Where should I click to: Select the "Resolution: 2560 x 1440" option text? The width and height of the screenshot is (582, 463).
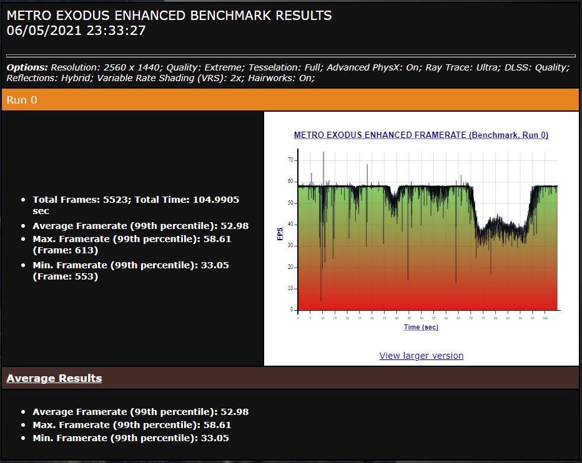click(x=107, y=67)
